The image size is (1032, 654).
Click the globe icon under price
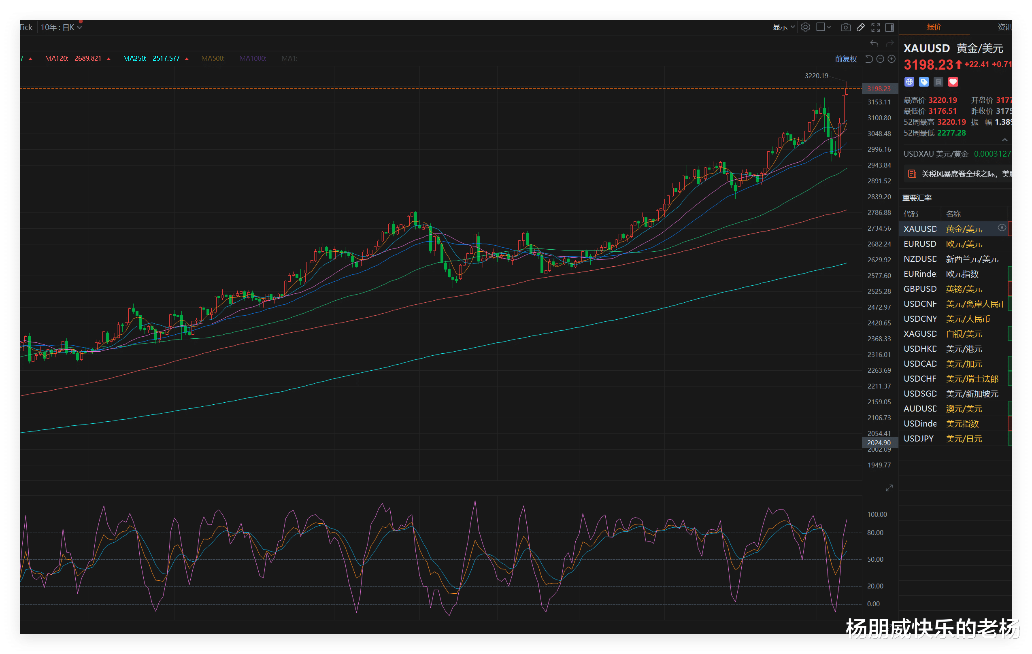coord(909,82)
